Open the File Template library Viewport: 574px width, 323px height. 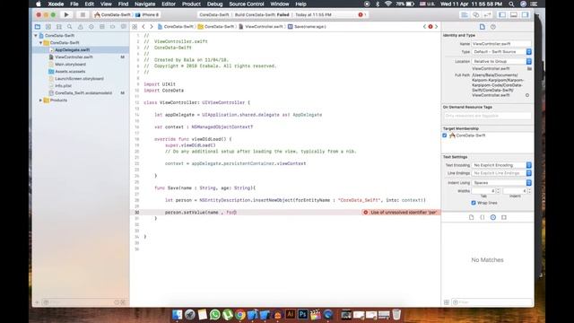472,217
